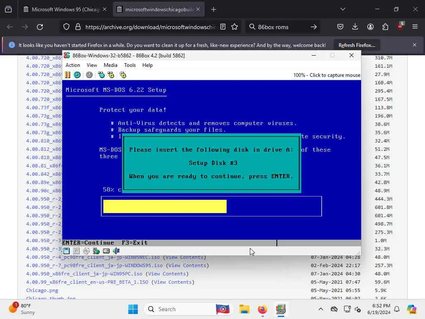
Task: Open the Windows Start button
Action: click(133, 309)
